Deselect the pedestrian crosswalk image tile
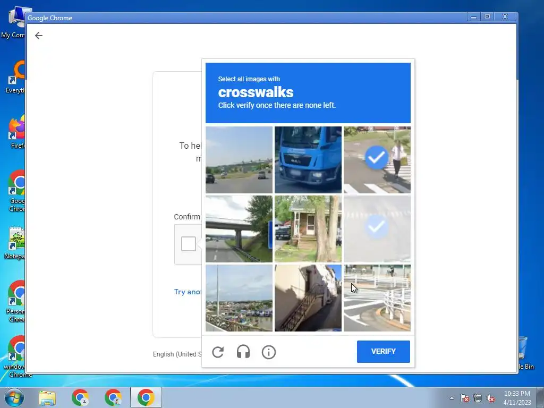Screen dimensions: 544x408 point(377,159)
